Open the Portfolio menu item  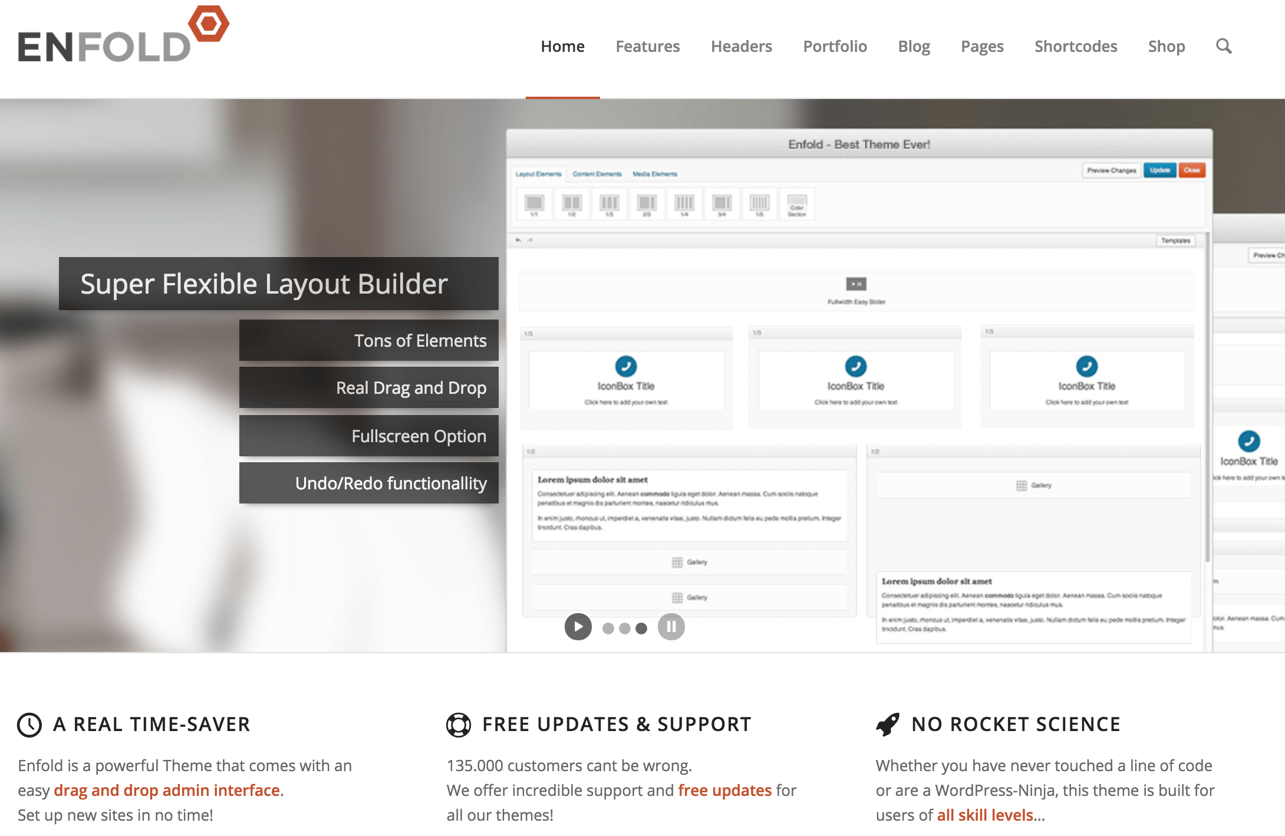tap(833, 46)
